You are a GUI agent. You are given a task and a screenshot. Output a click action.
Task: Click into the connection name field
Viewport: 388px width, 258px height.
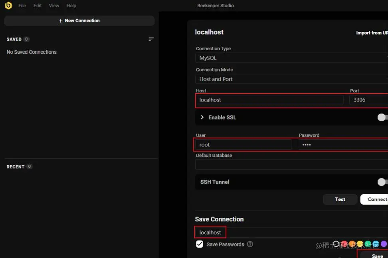291,233
